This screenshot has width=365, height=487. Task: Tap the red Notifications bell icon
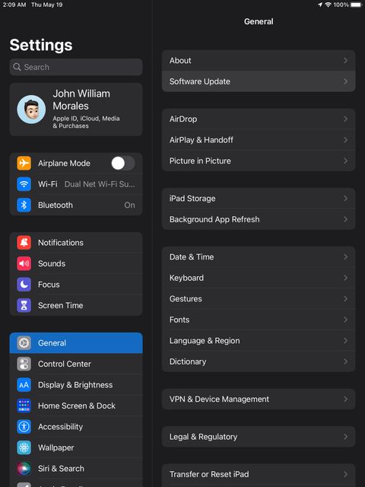click(x=24, y=243)
